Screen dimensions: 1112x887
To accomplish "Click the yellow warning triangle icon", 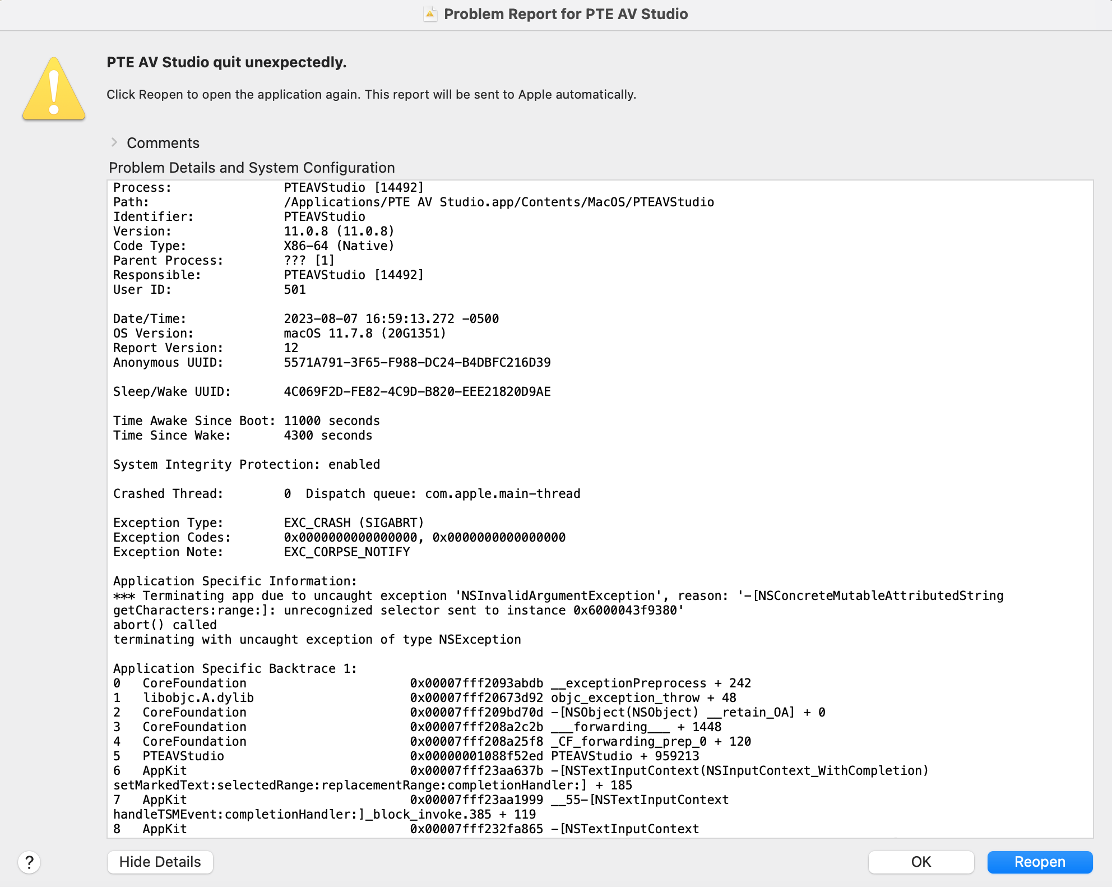I will click(x=54, y=90).
